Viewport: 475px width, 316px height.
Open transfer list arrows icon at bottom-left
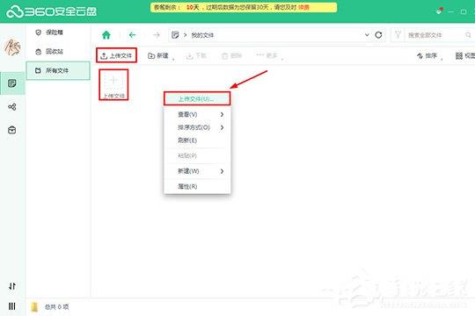pos(12,286)
